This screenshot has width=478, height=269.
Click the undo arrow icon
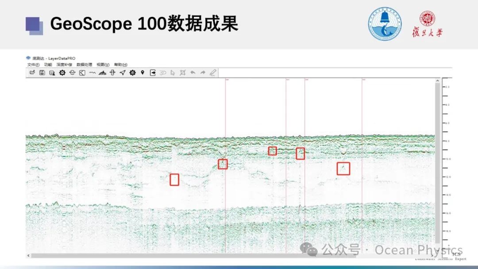[193, 73]
